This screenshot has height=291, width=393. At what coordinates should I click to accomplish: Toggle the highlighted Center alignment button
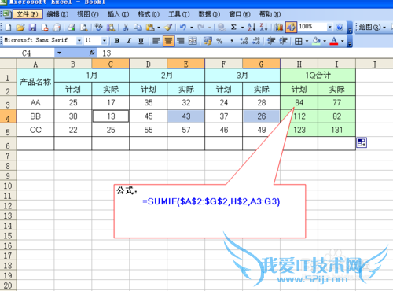tap(168, 41)
